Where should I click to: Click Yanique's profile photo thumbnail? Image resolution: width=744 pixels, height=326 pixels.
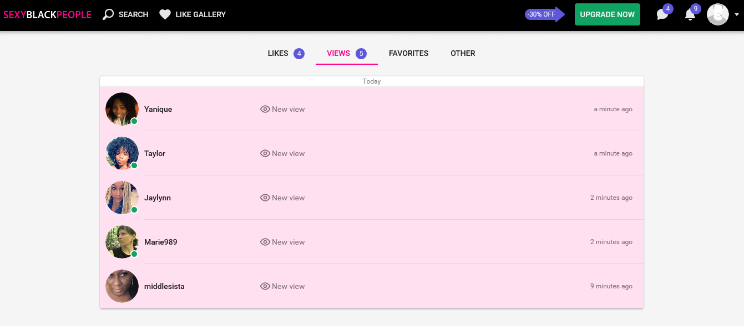[122, 109]
